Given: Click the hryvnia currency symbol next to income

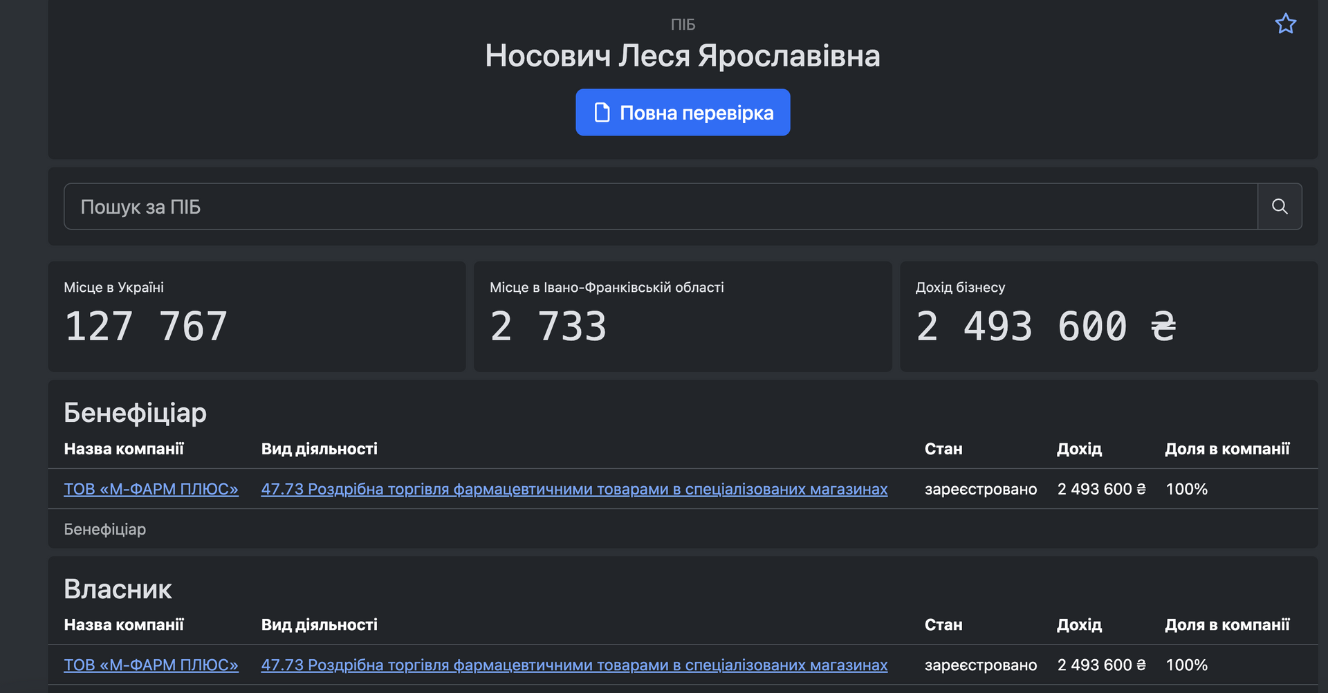Looking at the screenshot, I should (1165, 326).
